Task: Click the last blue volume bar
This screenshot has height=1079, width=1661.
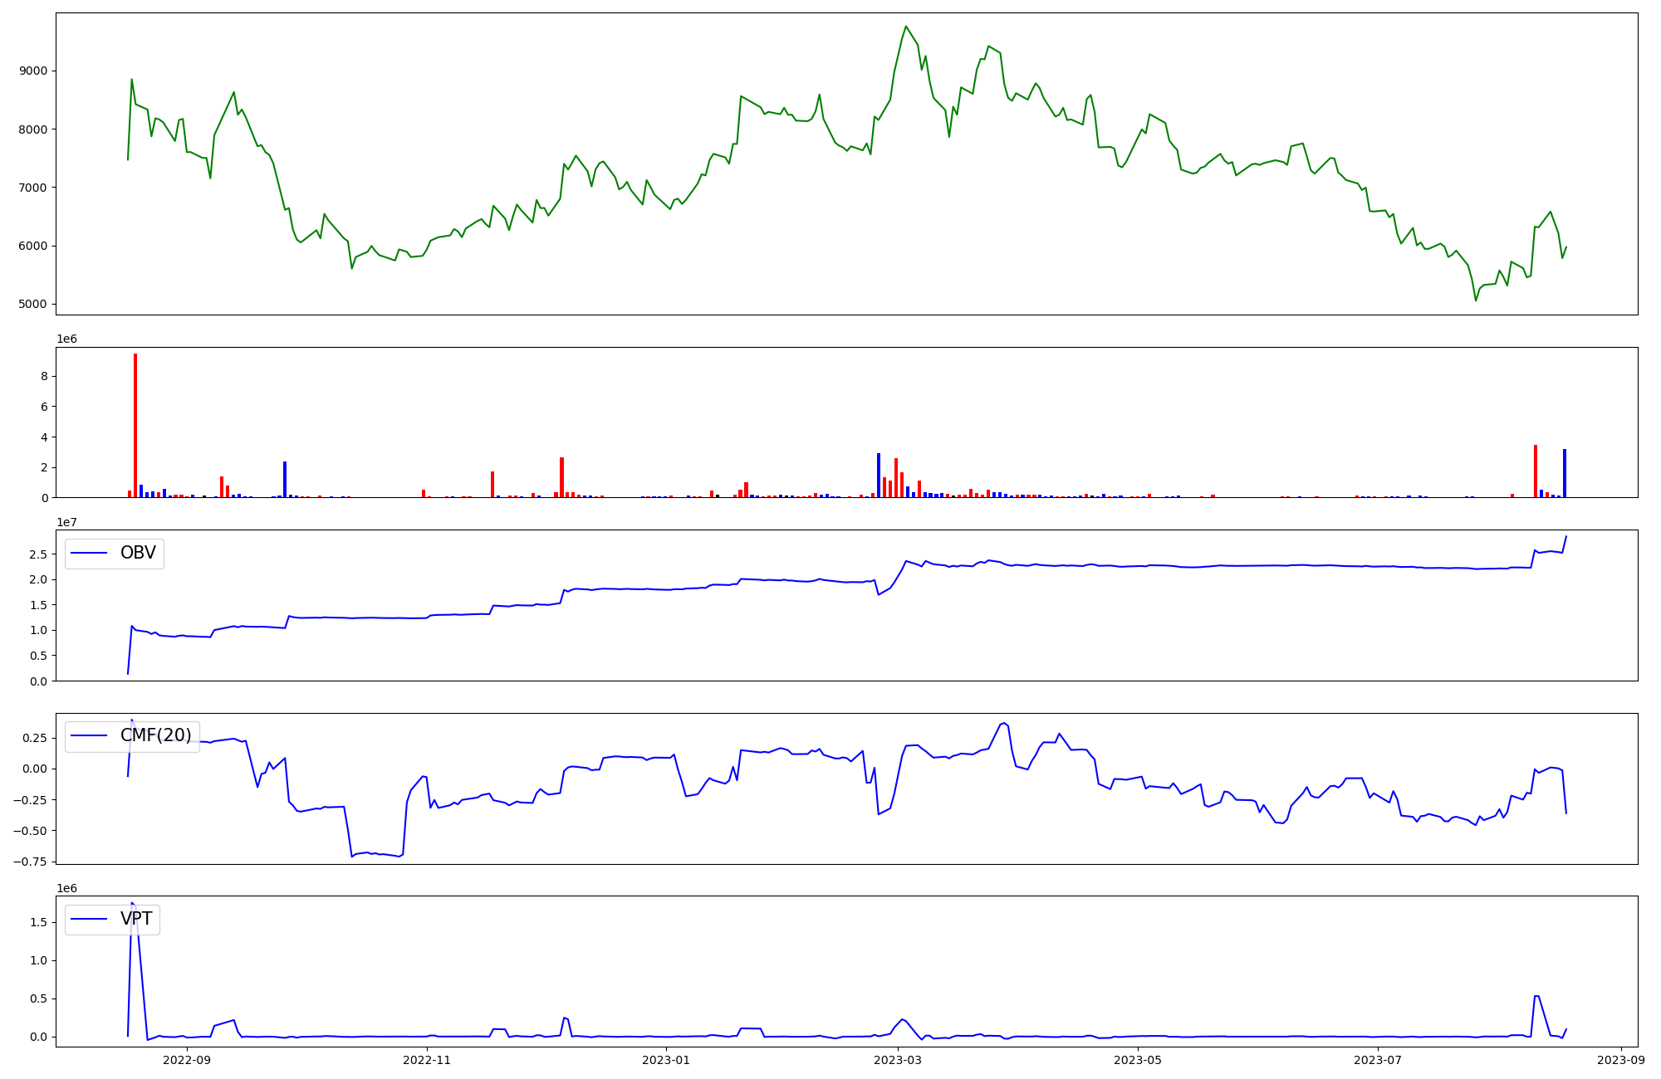Action: coord(1565,473)
